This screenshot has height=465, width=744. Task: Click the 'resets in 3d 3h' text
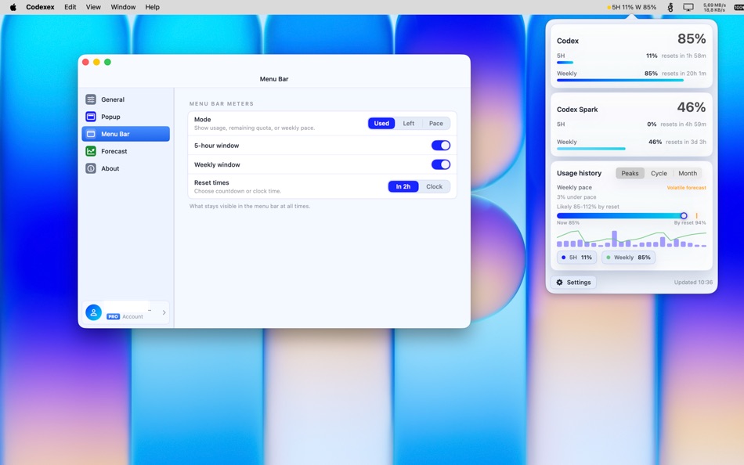pos(685,142)
